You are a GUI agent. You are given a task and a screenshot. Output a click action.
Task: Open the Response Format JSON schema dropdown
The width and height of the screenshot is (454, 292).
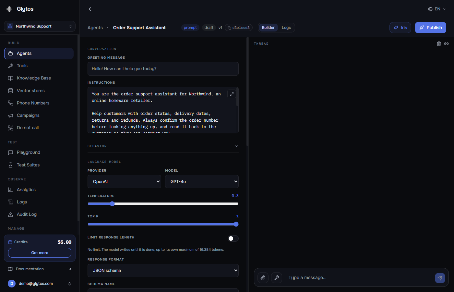163,271
